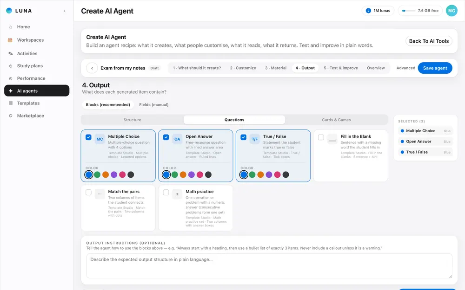Select True / False in the Selected list
Screen dimensions: 465x290
425,152
